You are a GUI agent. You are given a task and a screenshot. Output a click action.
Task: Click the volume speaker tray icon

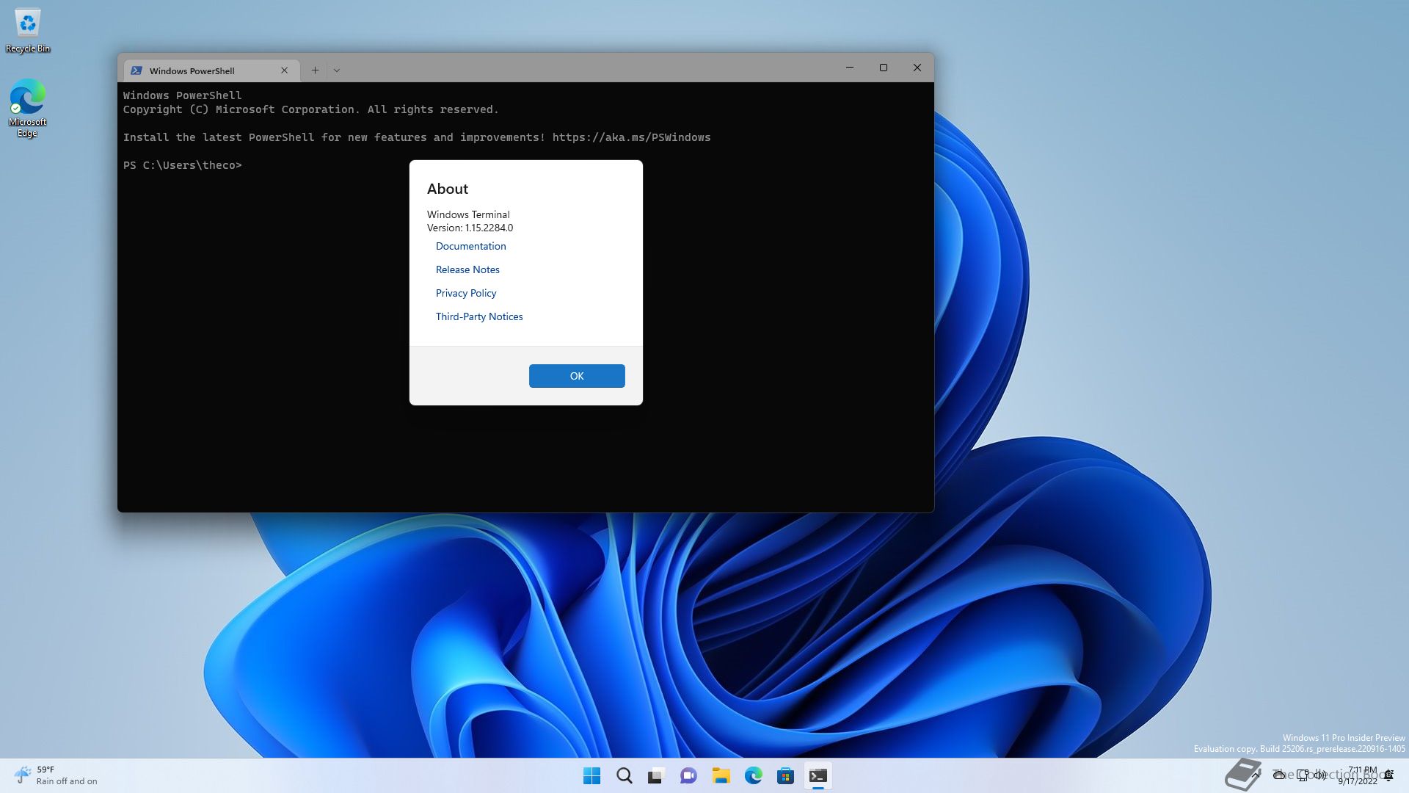(x=1320, y=775)
